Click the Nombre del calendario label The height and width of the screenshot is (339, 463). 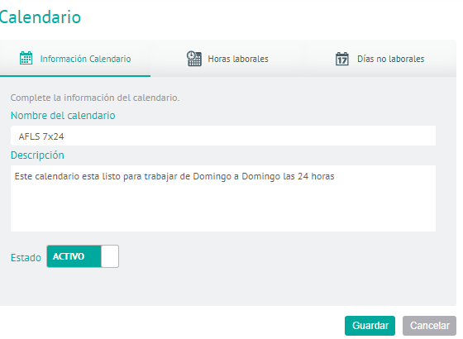[63, 116]
